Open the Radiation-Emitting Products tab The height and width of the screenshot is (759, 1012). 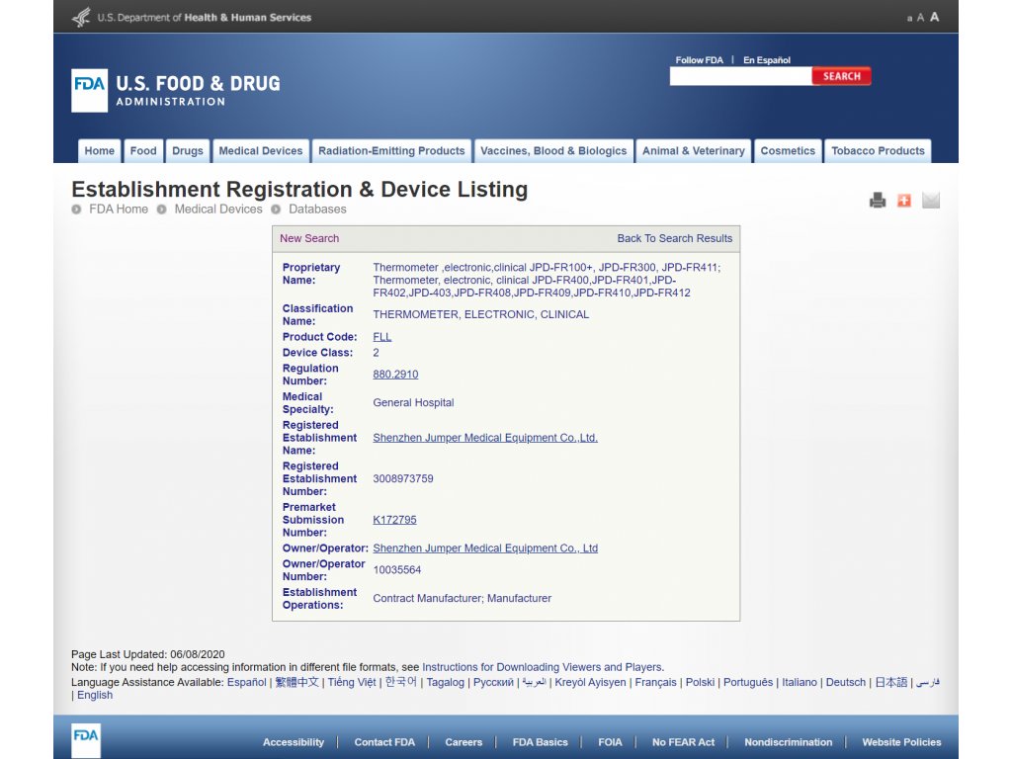[x=391, y=151]
